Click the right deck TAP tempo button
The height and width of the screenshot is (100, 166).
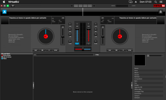click(x=103, y=18)
